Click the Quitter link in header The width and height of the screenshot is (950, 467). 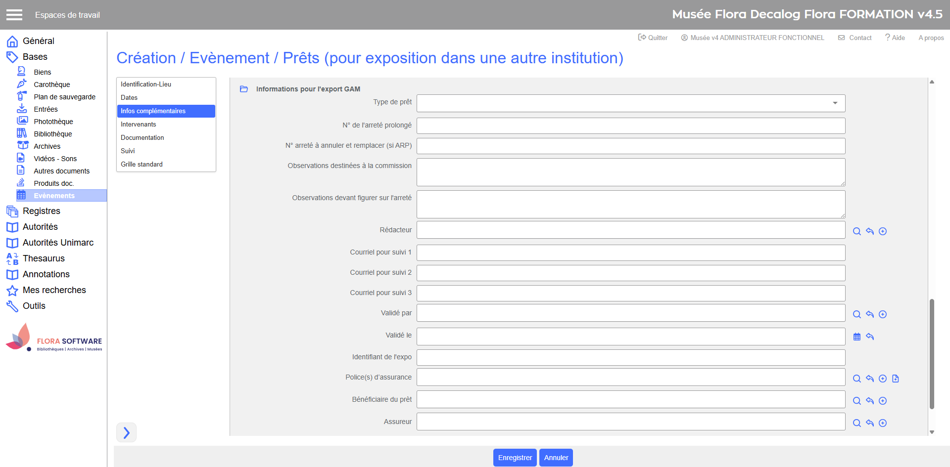point(653,38)
